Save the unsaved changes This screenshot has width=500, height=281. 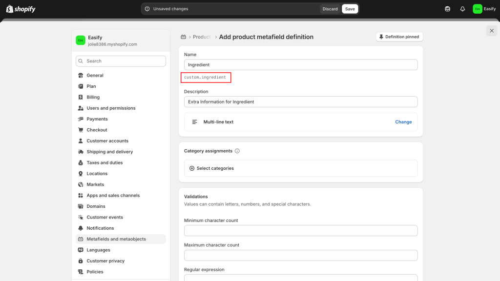point(350,9)
